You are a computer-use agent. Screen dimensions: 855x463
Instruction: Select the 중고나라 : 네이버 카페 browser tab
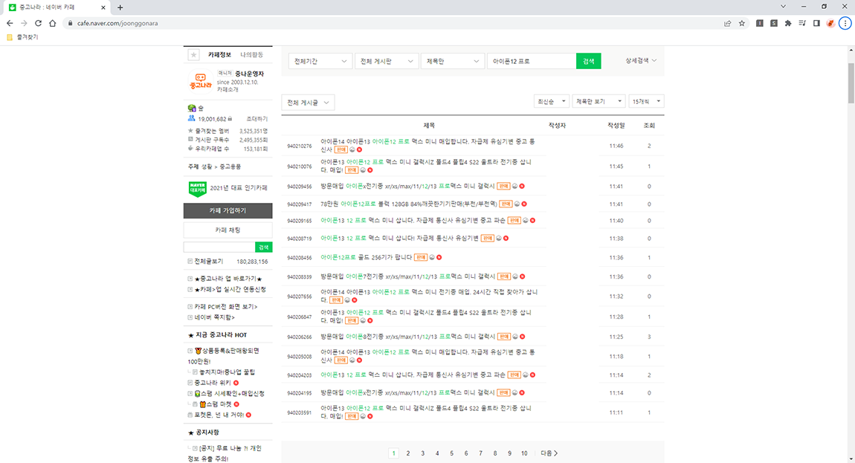[x=57, y=7]
